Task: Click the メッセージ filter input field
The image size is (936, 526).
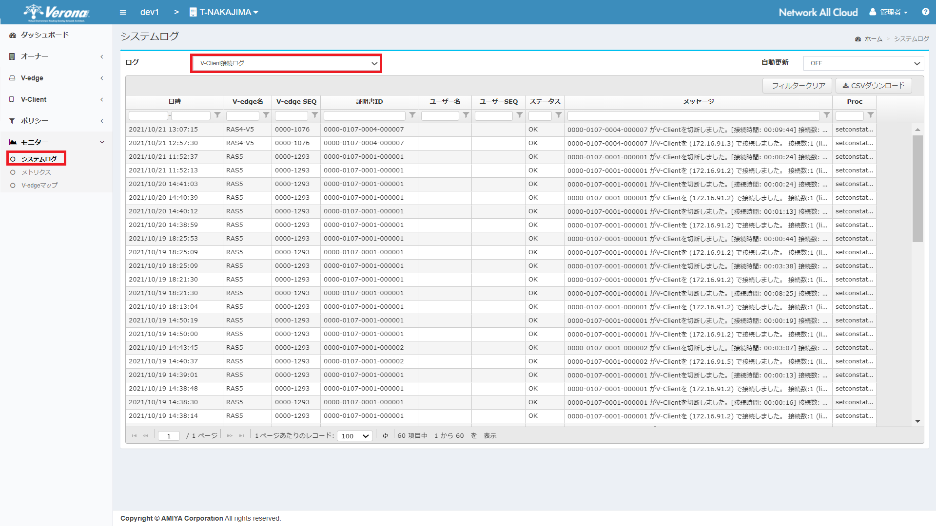Action: tap(694, 116)
